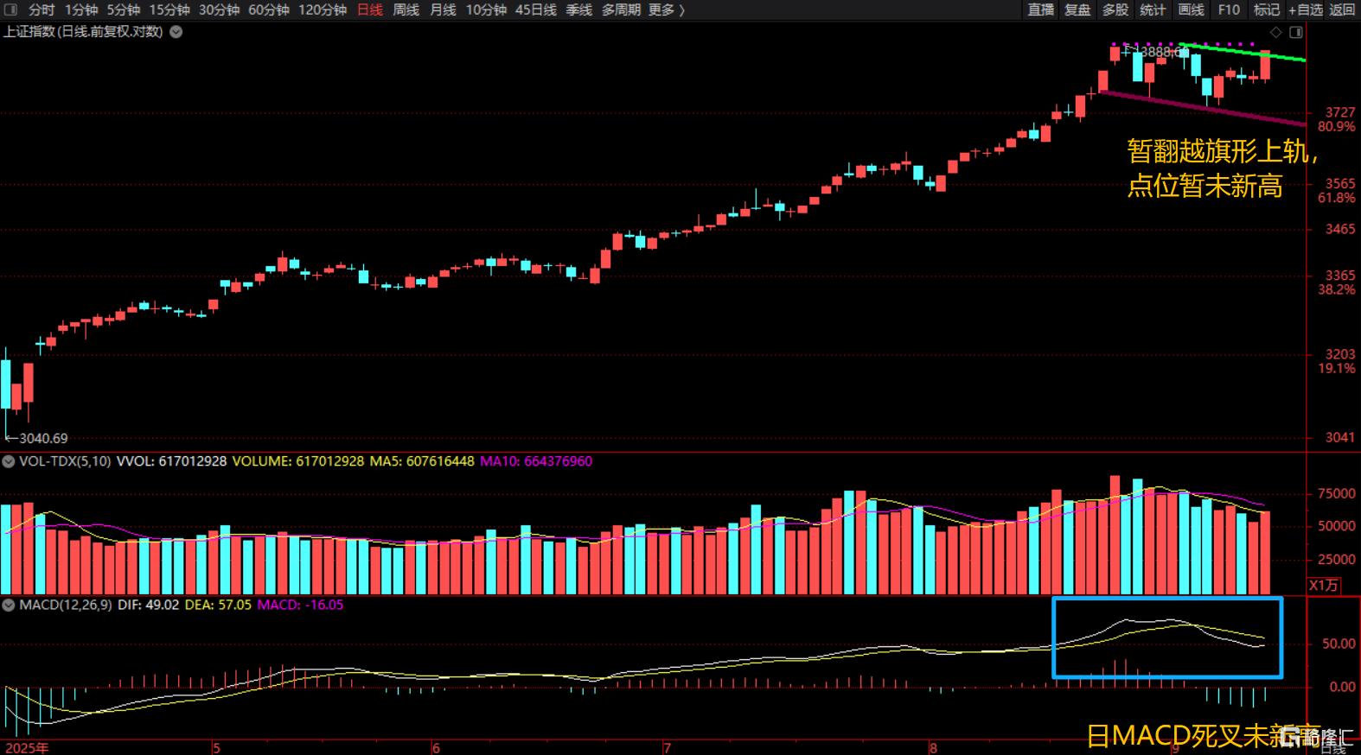
Task: Open the 画线 drawing tools
Action: (1191, 10)
